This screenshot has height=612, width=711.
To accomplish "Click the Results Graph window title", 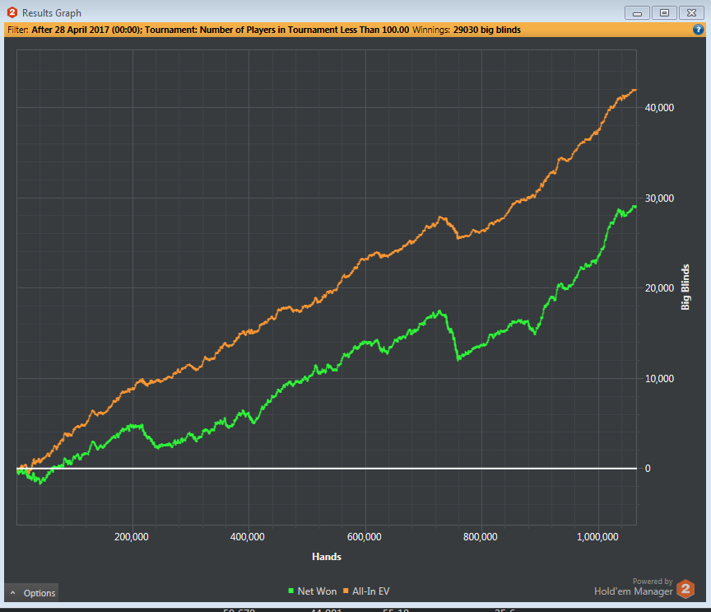I will pyautogui.click(x=52, y=13).
